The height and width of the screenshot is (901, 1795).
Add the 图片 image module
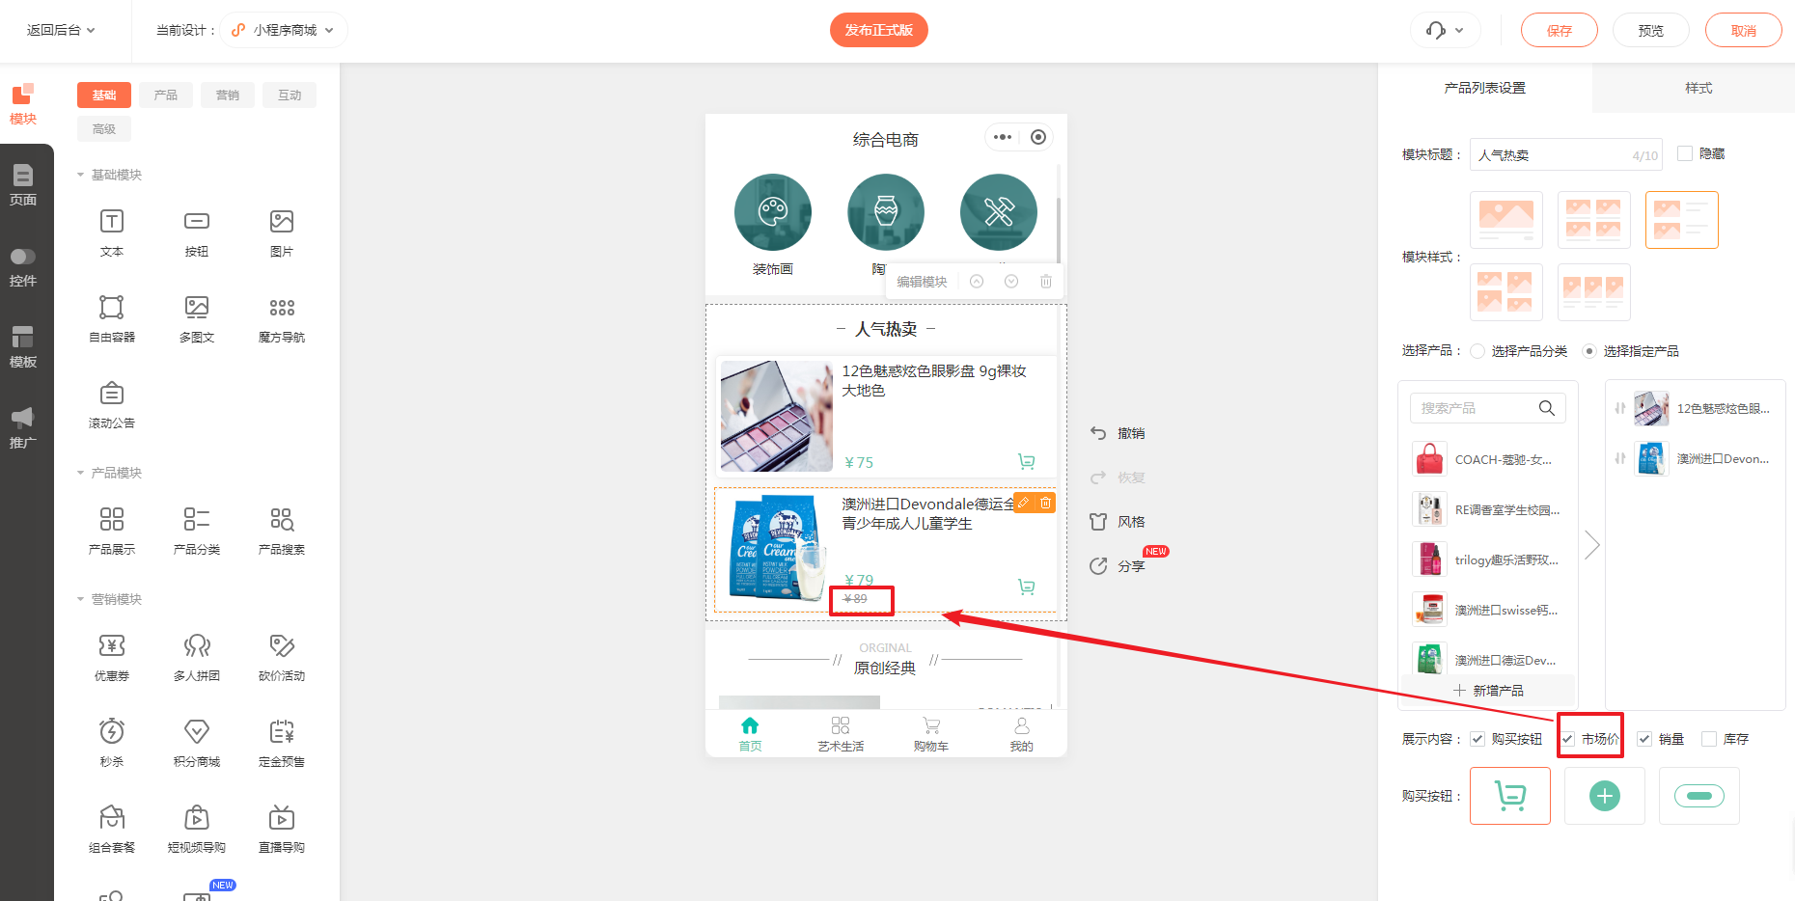point(282,232)
